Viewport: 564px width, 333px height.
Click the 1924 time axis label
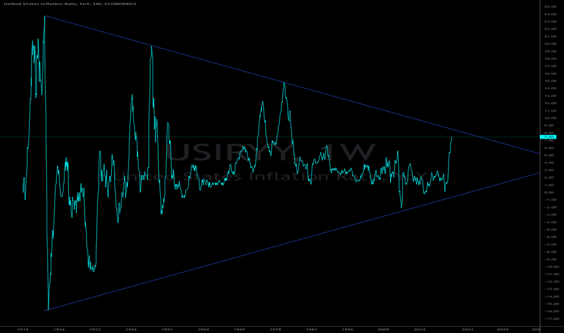(x=59, y=329)
